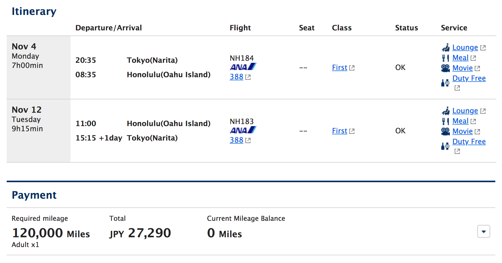Screen dimensions: 502x263
Task: Click the duty free icon for NH183
Action: pyautogui.click(x=445, y=146)
